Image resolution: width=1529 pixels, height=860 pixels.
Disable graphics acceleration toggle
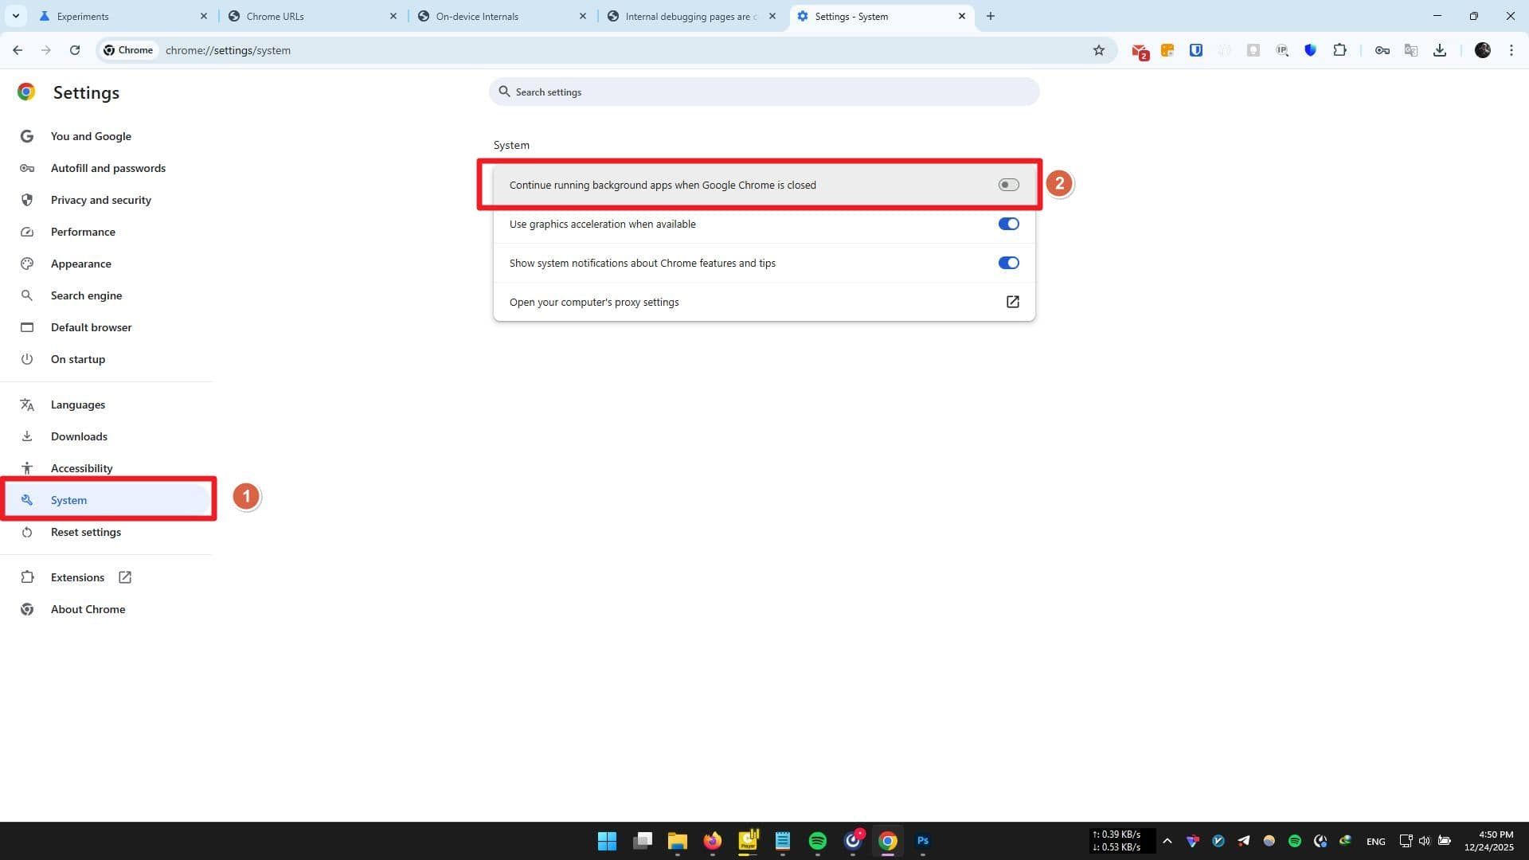[1008, 224]
